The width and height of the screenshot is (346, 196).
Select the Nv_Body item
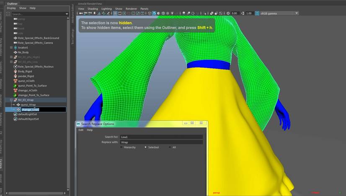point(23,52)
